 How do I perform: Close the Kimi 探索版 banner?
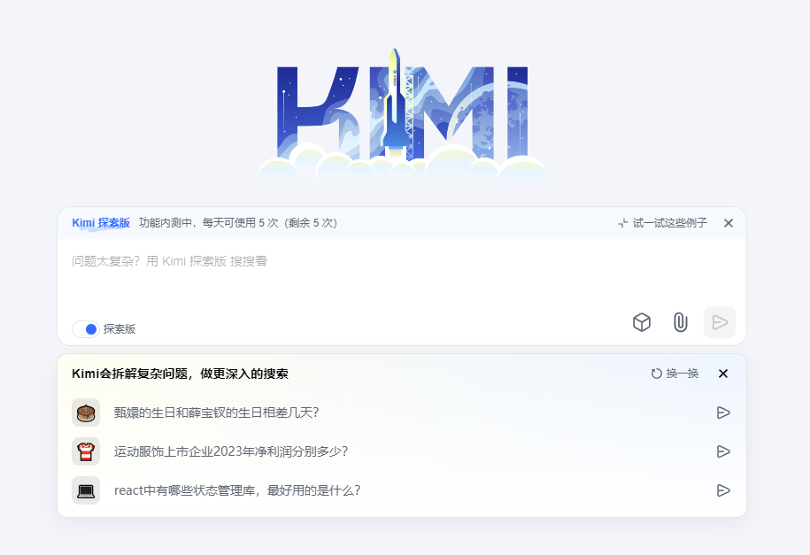729,223
